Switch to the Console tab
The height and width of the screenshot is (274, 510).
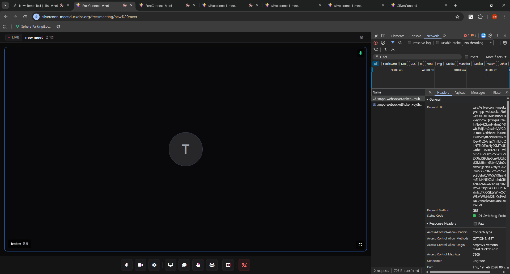click(415, 36)
